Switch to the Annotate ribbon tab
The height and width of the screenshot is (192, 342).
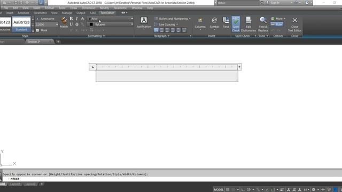[x=24, y=13]
